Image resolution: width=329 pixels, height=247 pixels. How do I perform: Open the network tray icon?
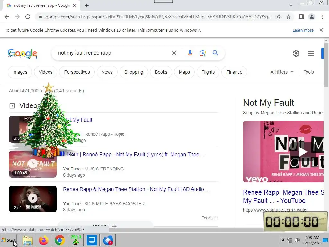click(x=290, y=240)
